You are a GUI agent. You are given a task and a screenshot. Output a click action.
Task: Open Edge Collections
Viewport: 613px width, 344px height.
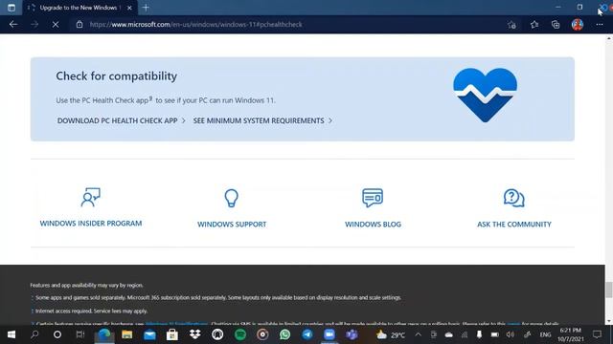tap(556, 25)
